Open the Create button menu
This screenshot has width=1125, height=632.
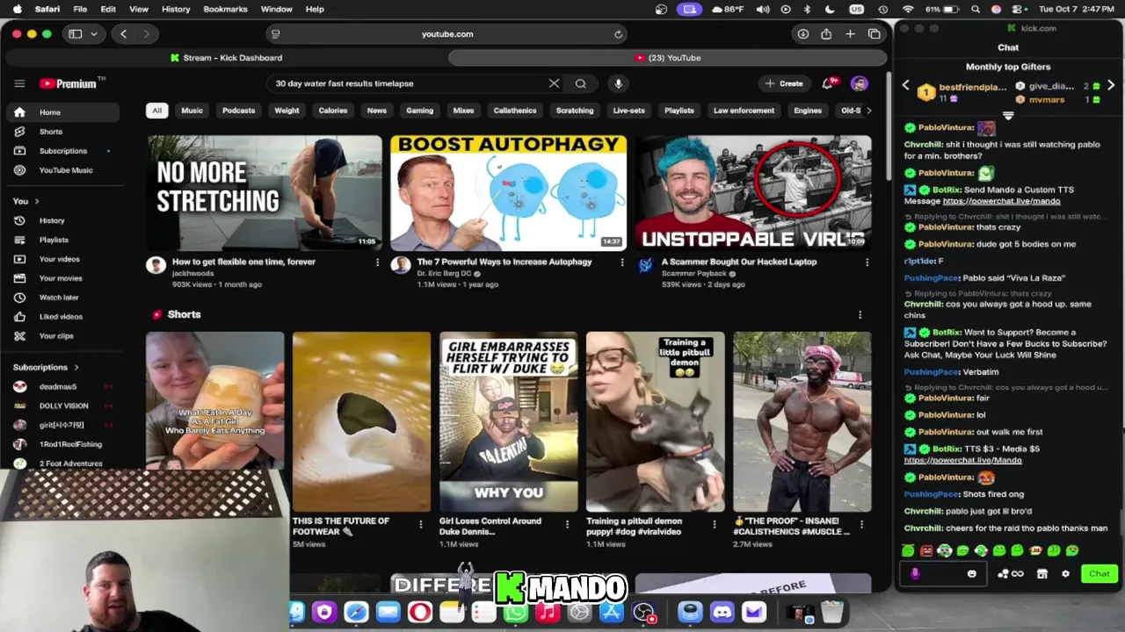pyautogui.click(x=784, y=83)
